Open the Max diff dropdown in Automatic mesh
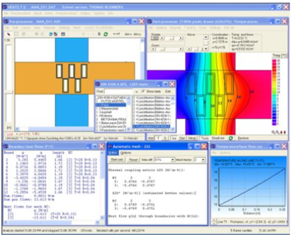The image size is (294, 235). pos(172,160)
